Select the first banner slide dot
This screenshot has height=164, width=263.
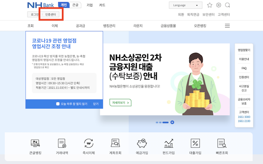(157, 123)
